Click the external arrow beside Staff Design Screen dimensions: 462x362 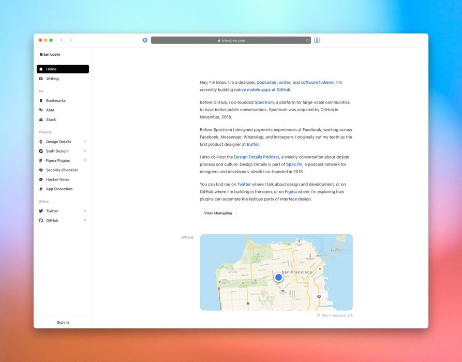click(84, 151)
